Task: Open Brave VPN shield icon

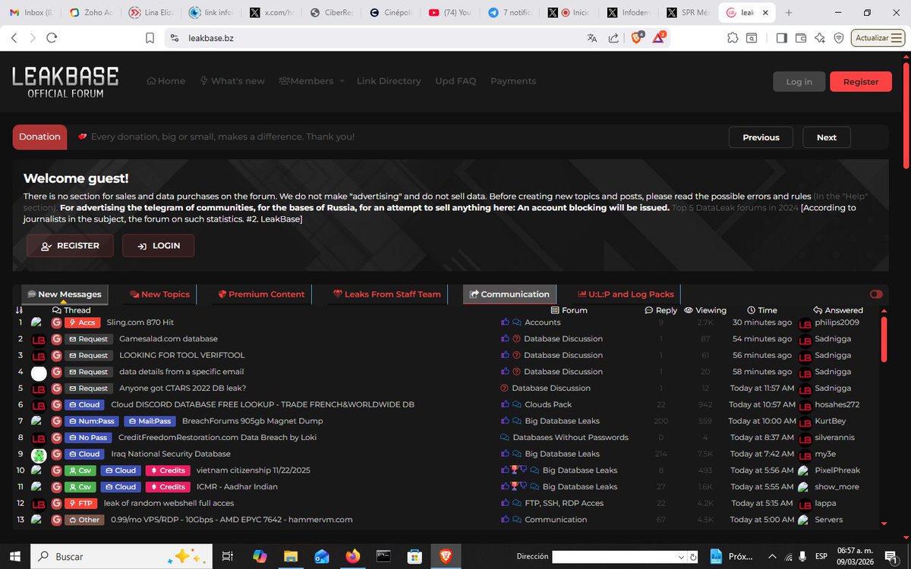Action: (839, 38)
